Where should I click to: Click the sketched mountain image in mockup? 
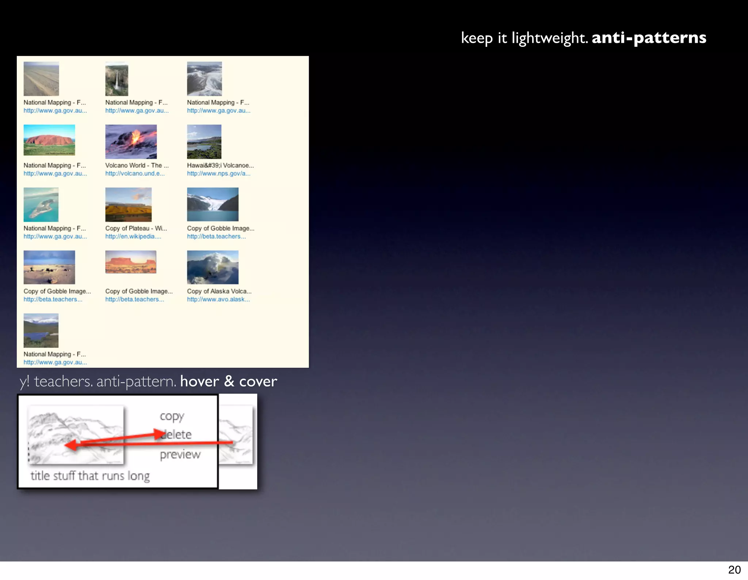pyautogui.click(x=76, y=435)
